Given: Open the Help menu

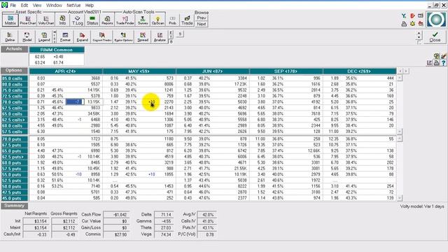Looking at the screenshot, I should (x=90, y=5).
